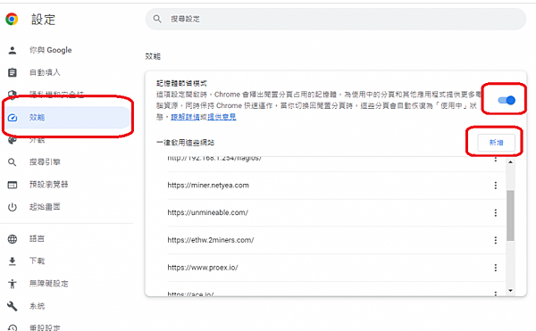Click the palette icon for appearance

(x=13, y=140)
